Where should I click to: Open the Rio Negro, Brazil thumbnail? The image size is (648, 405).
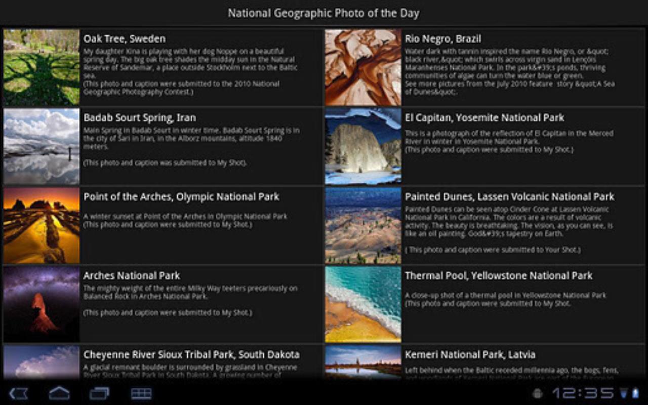click(363, 67)
